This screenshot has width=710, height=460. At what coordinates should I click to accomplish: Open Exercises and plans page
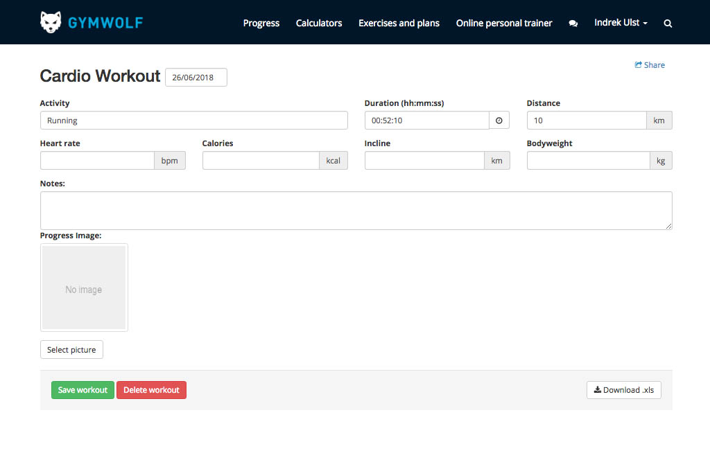pyautogui.click(x=399, y=23)
